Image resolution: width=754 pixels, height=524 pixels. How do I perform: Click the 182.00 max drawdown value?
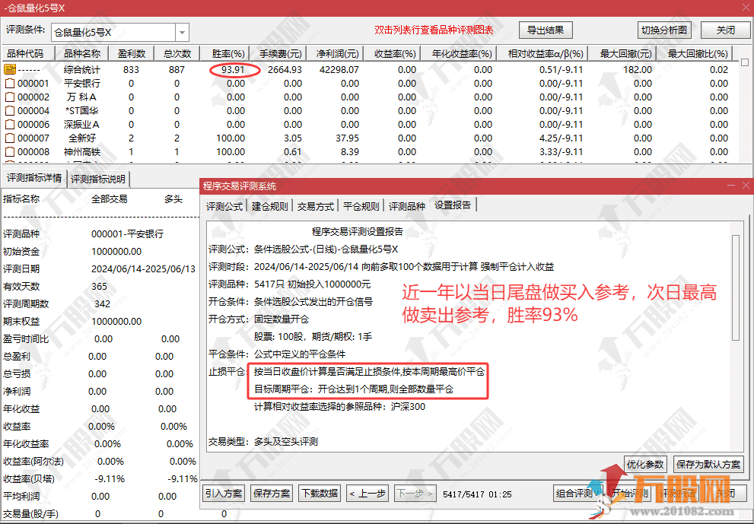(638, 70)
